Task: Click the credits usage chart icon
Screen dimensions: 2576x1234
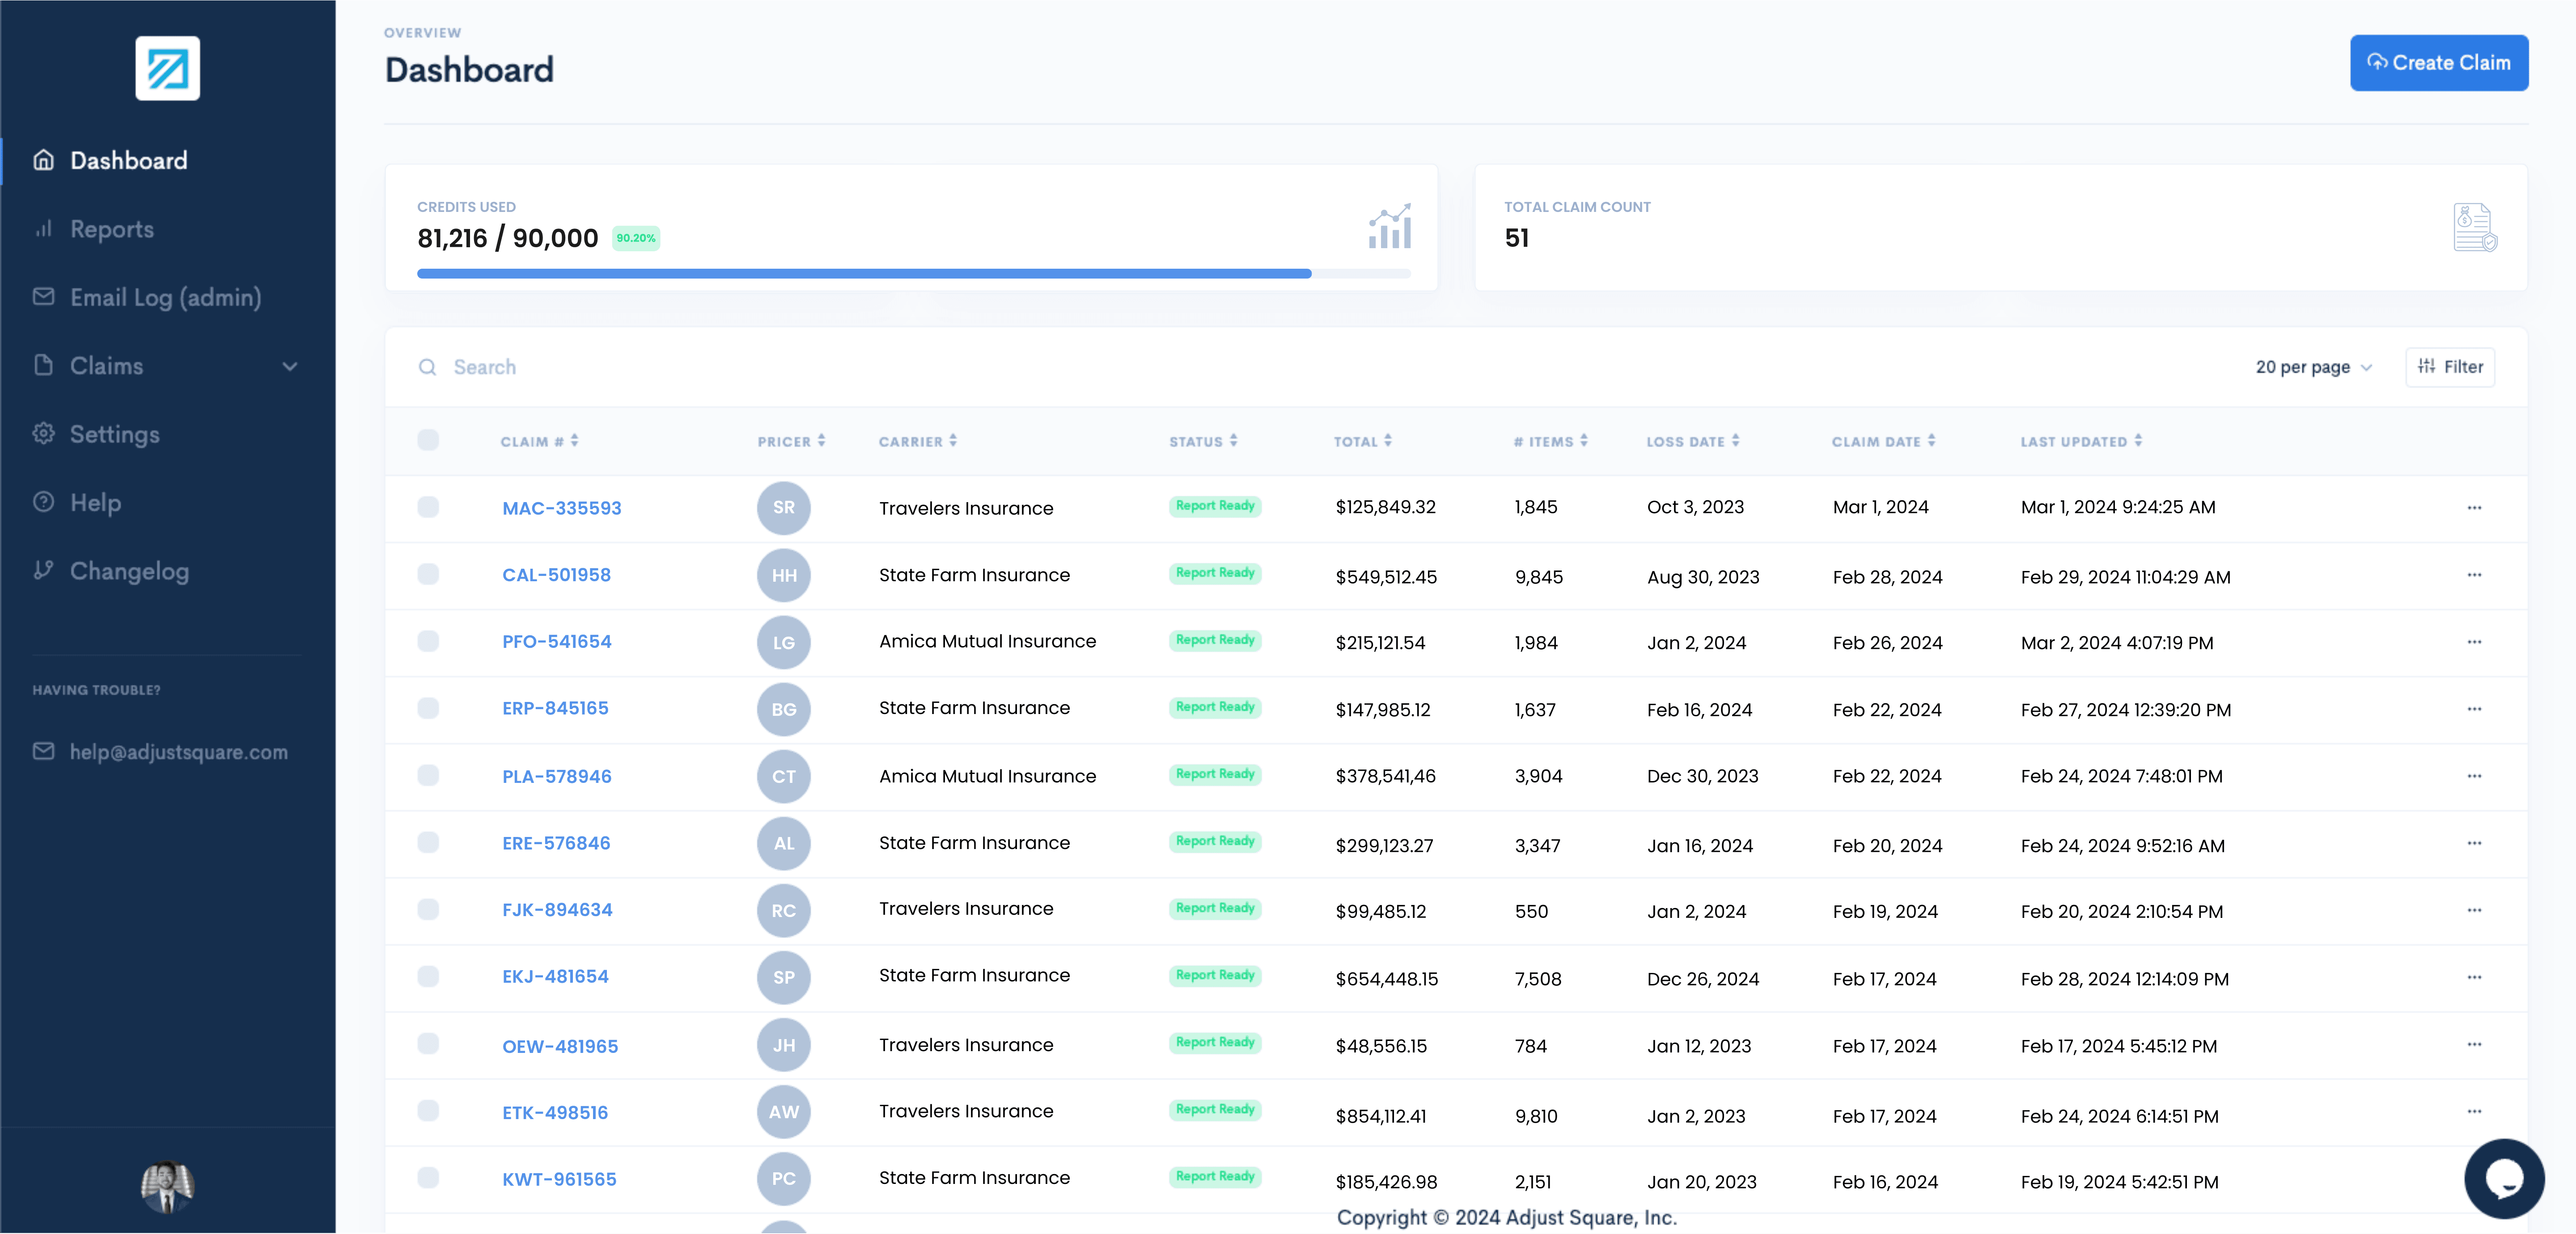Action: pyautogui.click(x=1389, y=227)
